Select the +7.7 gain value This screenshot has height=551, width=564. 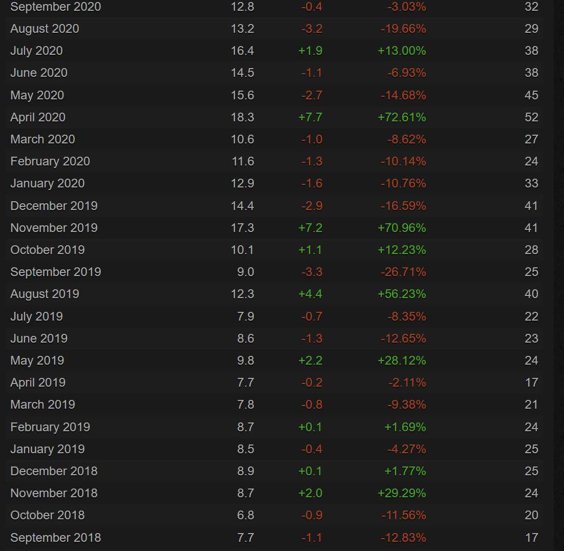click(311, 117)
